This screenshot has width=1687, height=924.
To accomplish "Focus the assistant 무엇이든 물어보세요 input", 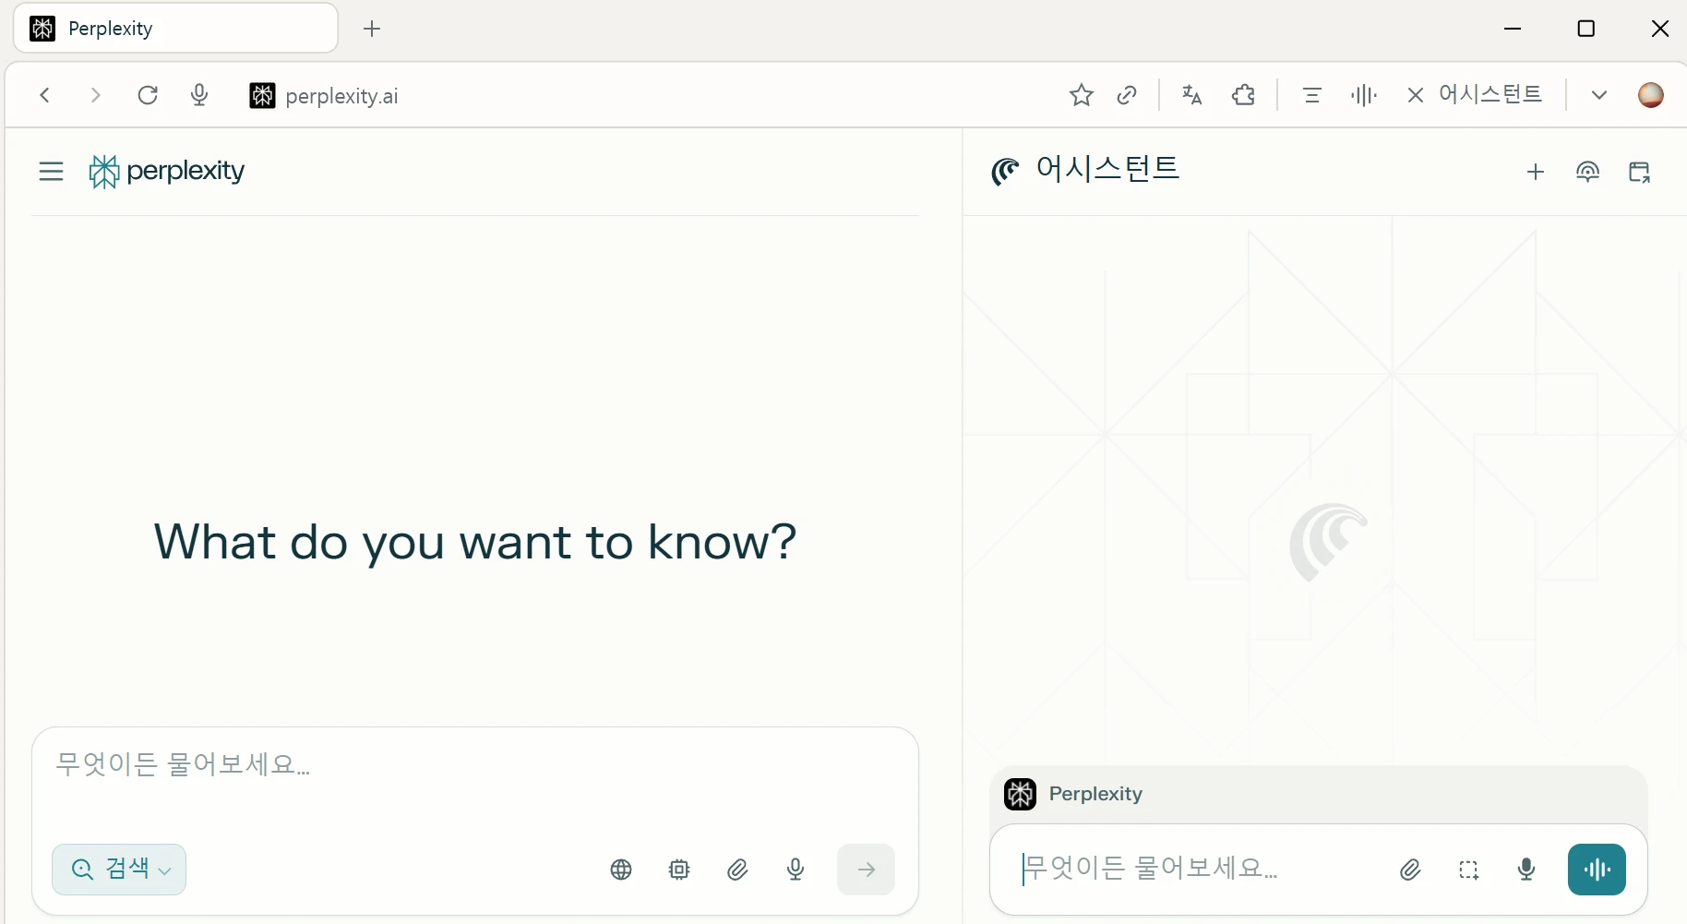I will pyautogui.click(x=1200, y=870).
